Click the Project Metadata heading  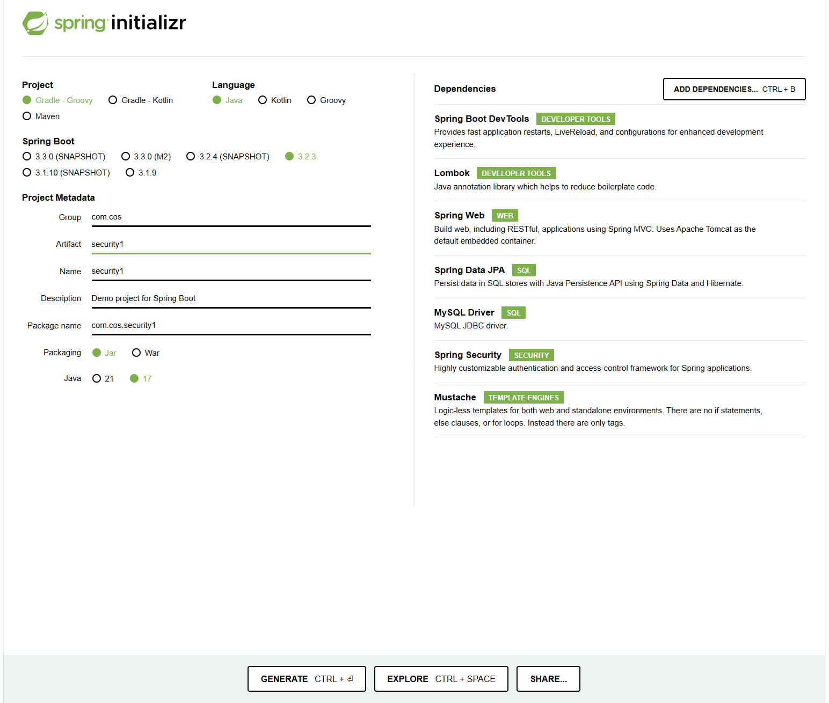(59, 197)
